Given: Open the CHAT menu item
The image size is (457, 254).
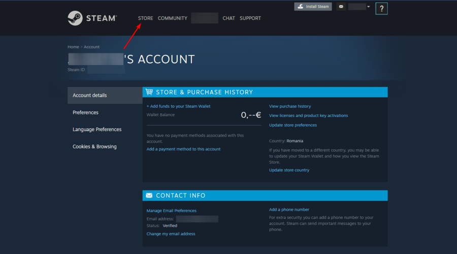Looking at the screenshot, I should tap(229, 18).
